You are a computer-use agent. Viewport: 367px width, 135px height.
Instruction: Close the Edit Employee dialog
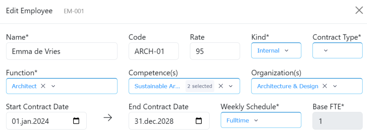tap(359, 10)
